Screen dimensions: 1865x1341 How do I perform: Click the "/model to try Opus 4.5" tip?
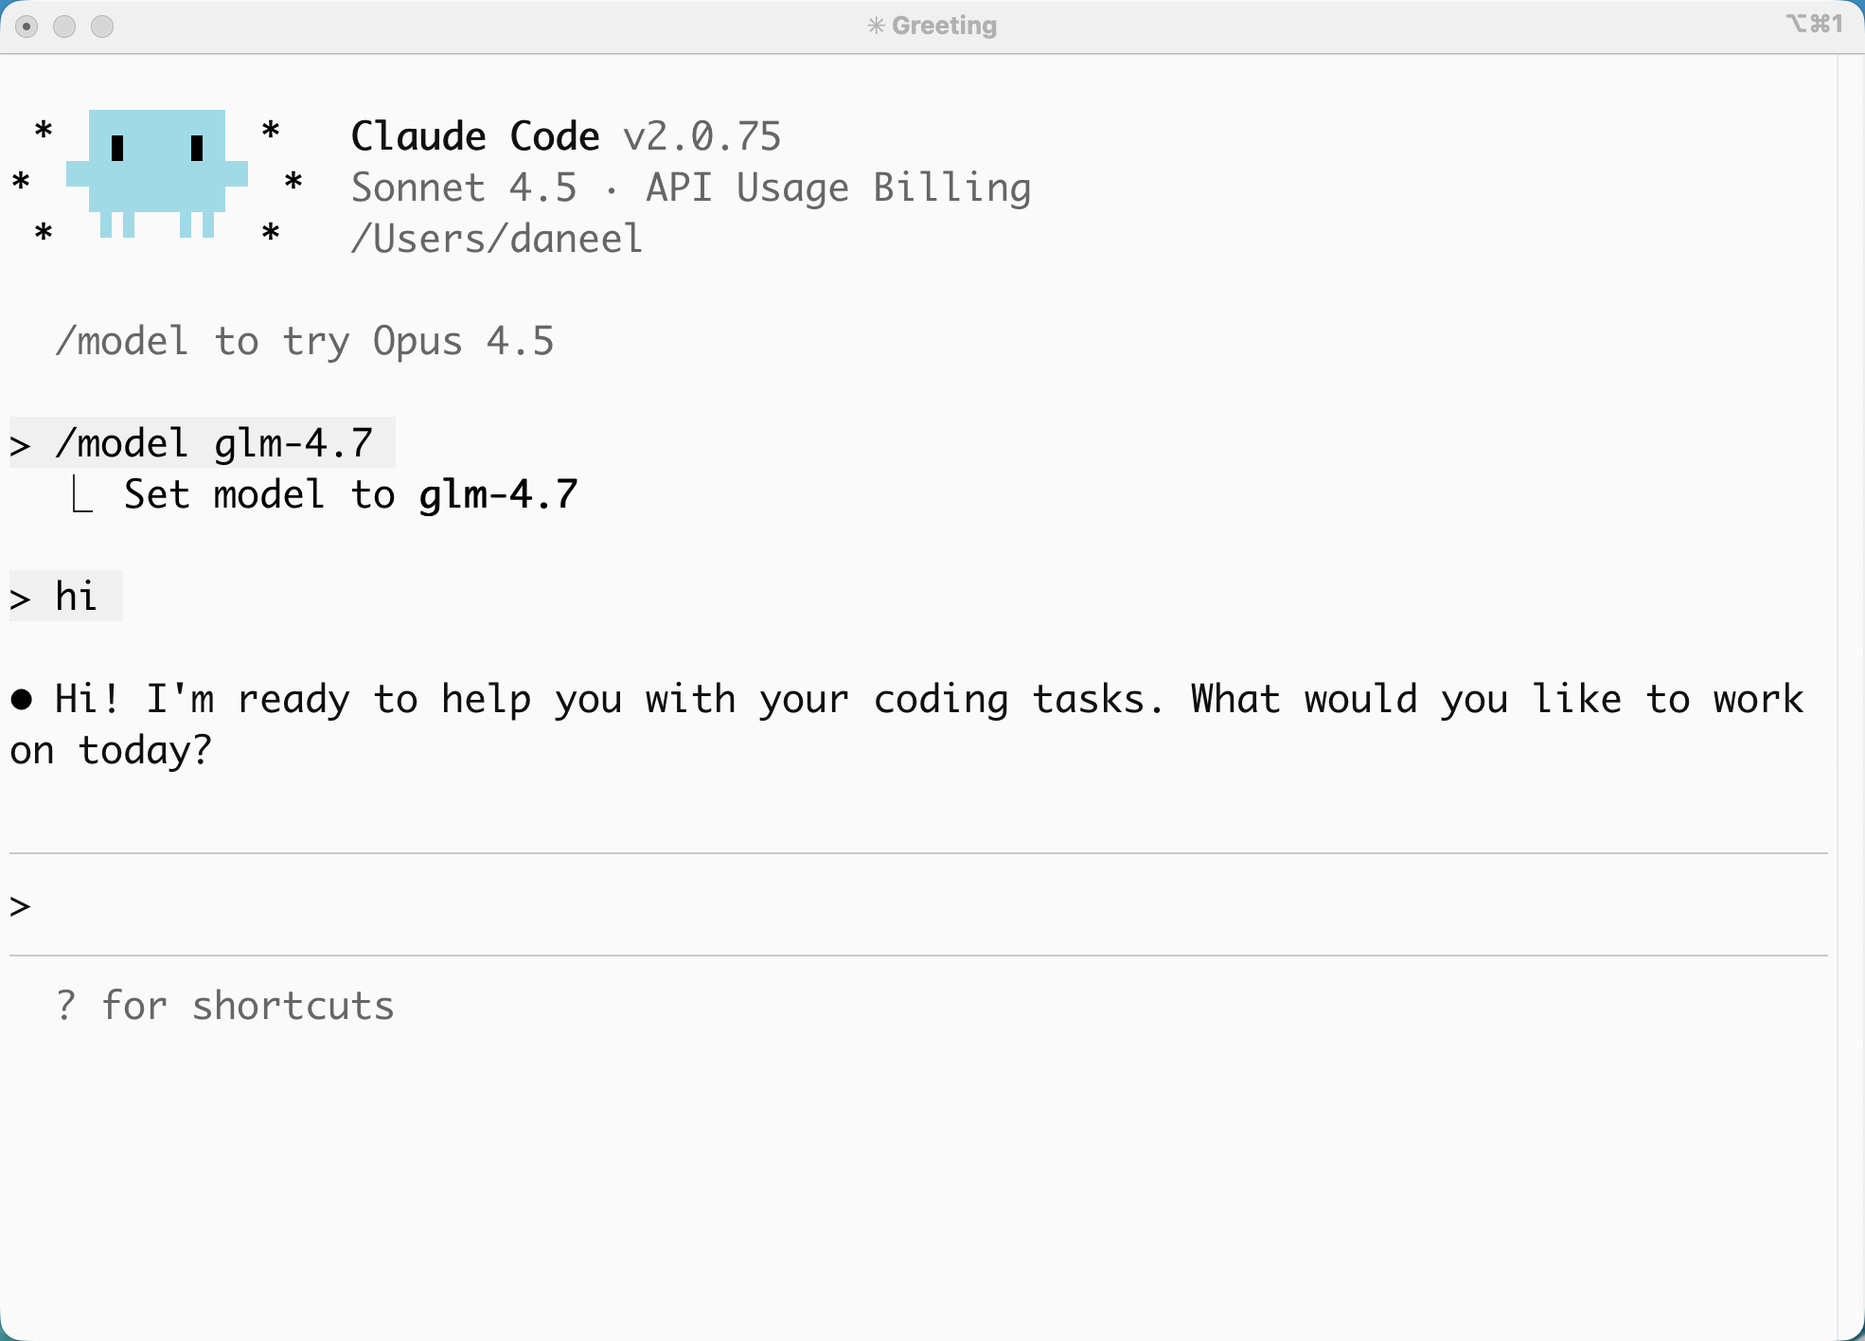point(304,342)
